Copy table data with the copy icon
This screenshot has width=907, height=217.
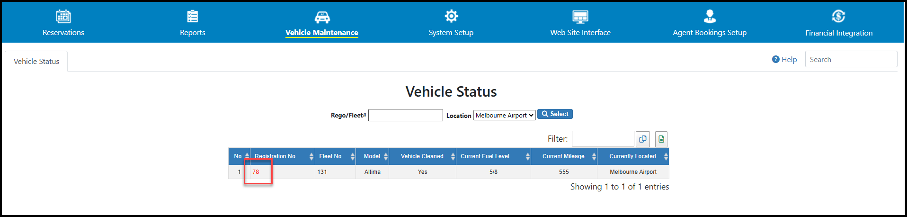pos(643,139)
